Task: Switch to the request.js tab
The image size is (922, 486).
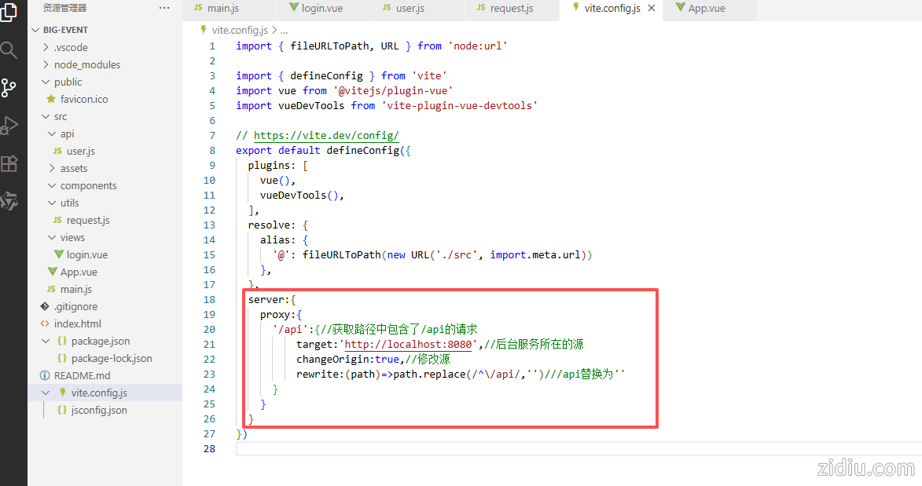Action: coord(511,9)
